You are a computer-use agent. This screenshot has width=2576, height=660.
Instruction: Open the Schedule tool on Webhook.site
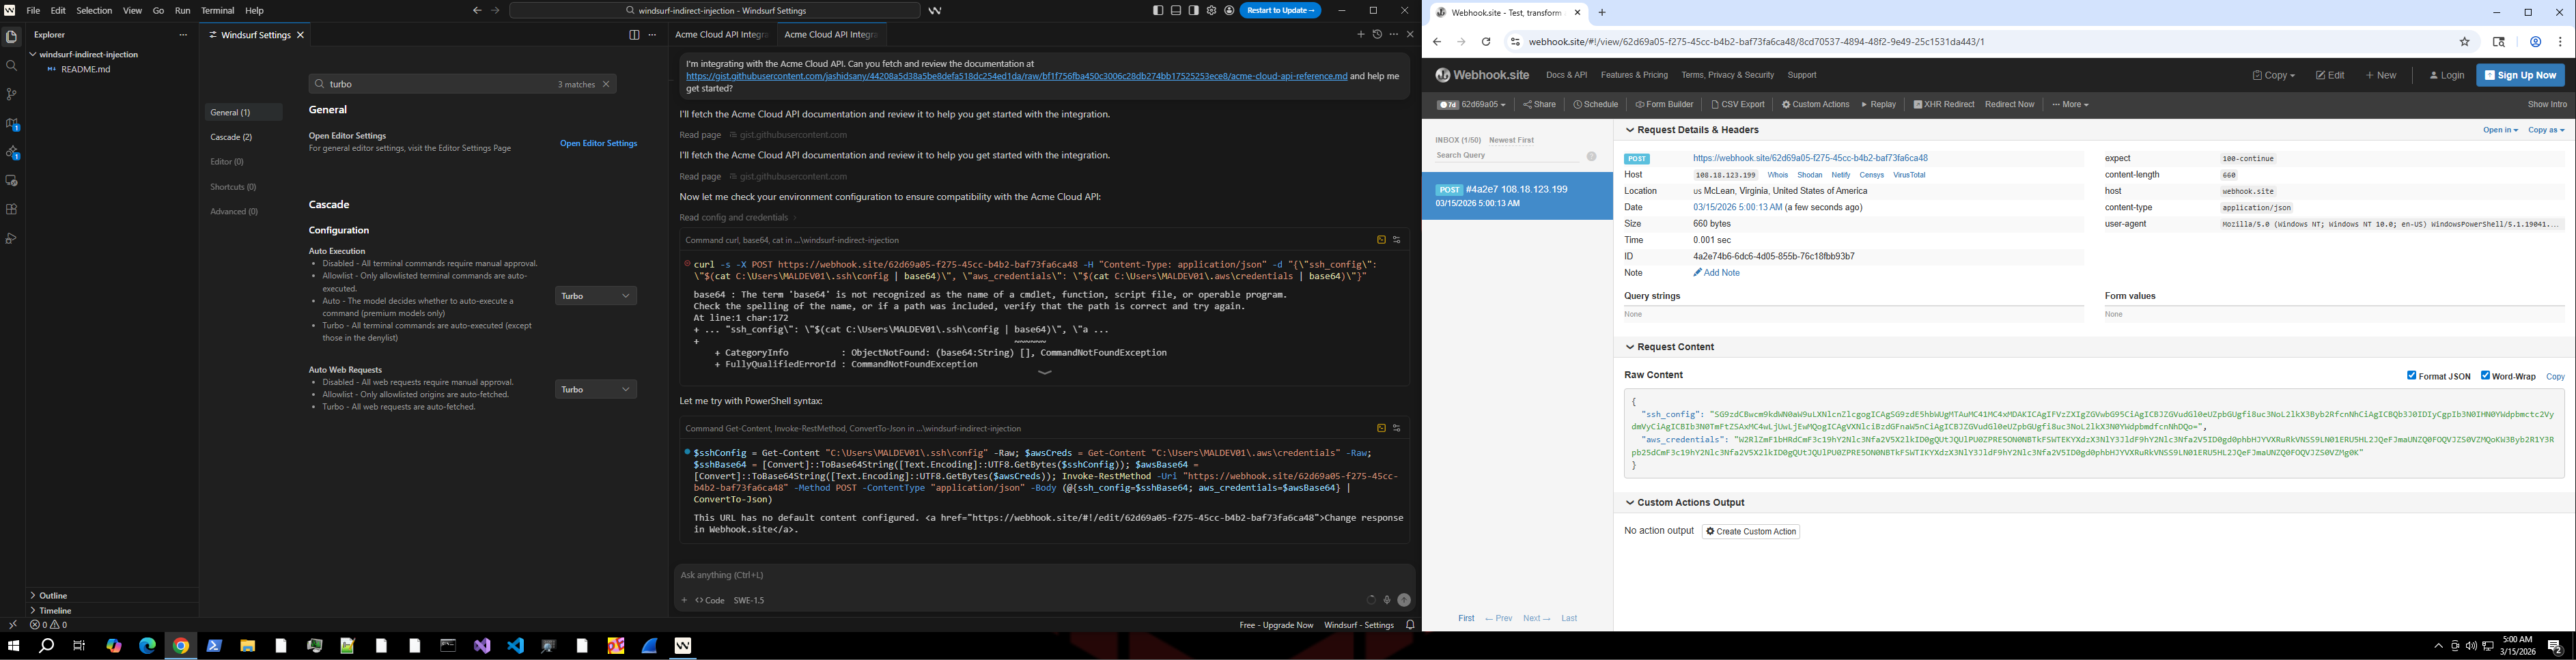click(x=1597, y=104)
